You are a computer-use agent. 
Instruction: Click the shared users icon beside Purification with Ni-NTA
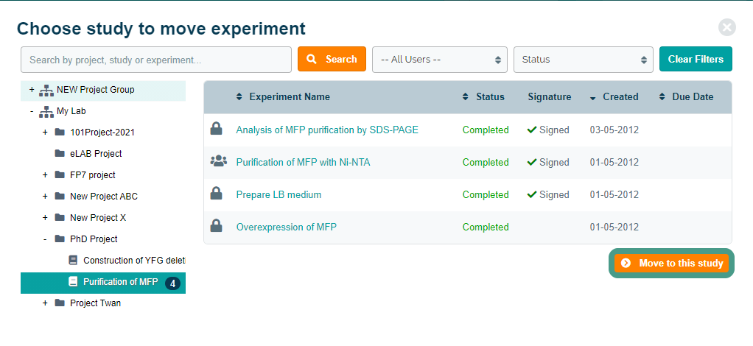point(218,162)
